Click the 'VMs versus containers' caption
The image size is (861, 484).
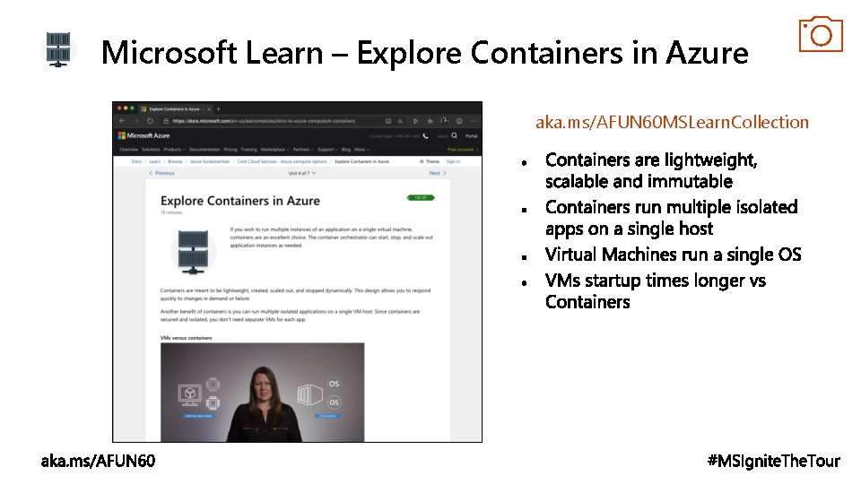[187, 338]
